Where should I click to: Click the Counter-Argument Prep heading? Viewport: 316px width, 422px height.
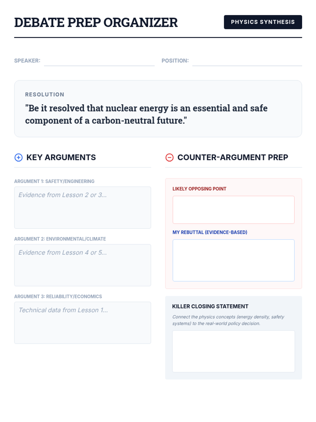233,157
